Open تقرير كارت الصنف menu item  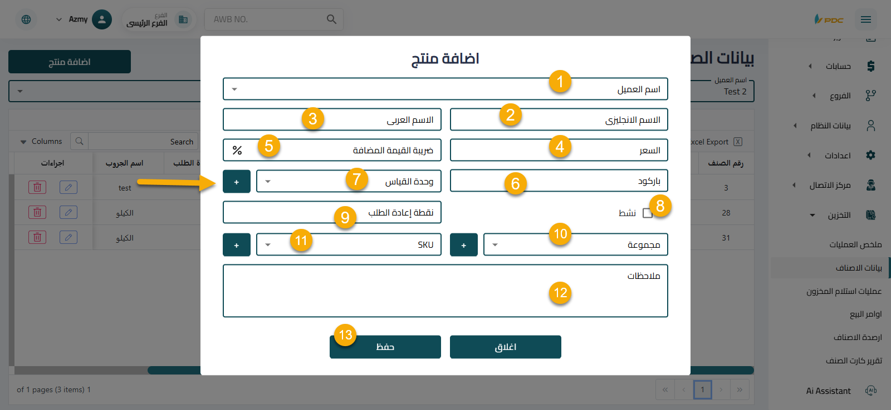coord(854,361)
